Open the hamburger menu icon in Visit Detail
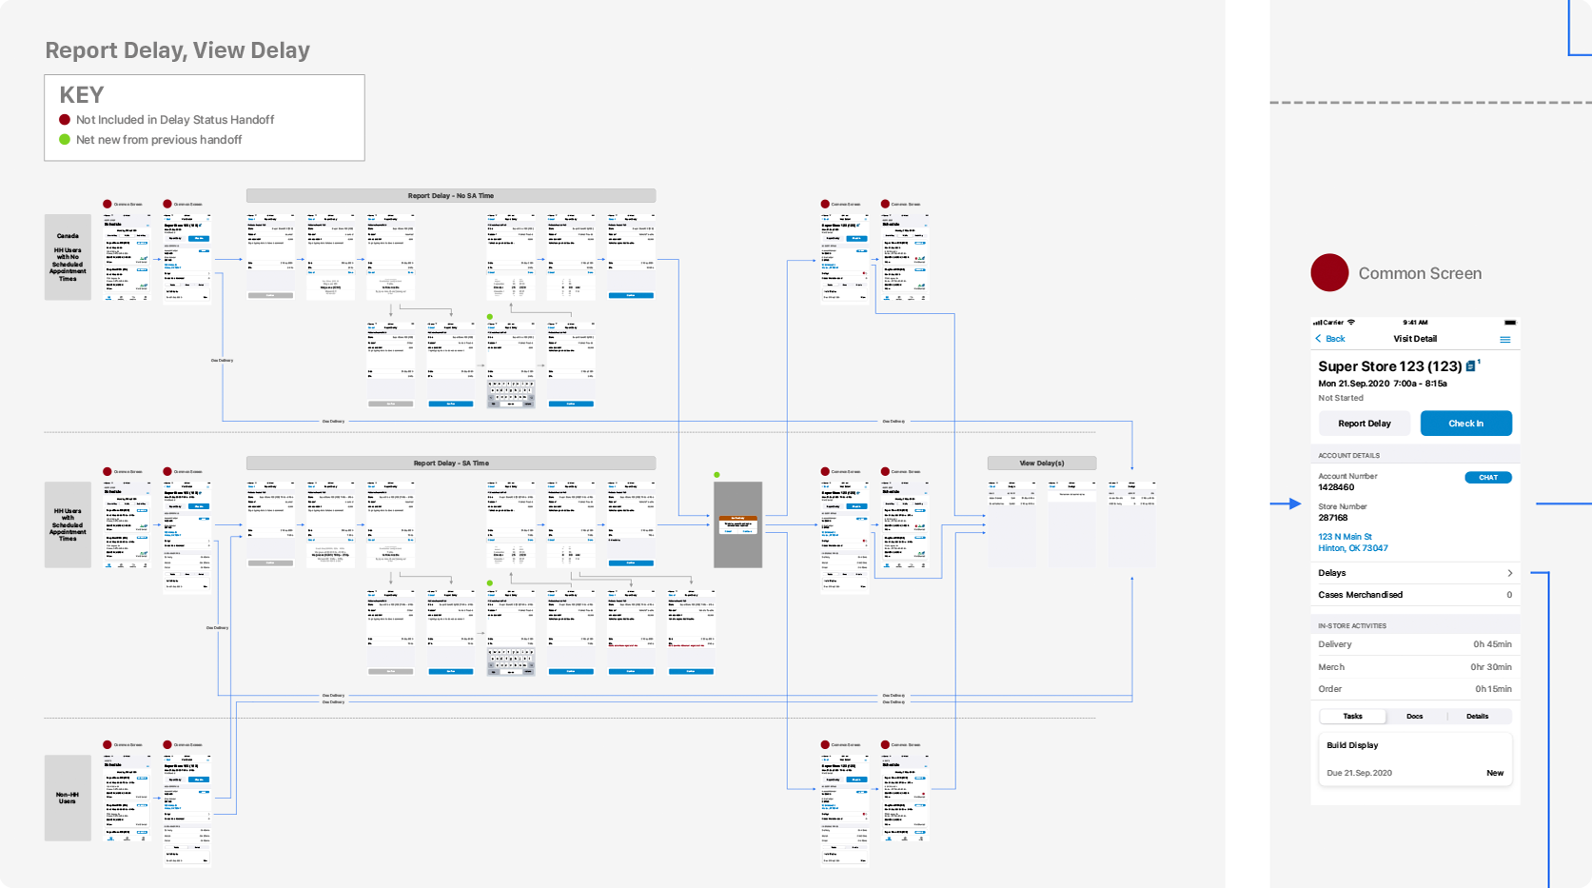 [1504, 339]
